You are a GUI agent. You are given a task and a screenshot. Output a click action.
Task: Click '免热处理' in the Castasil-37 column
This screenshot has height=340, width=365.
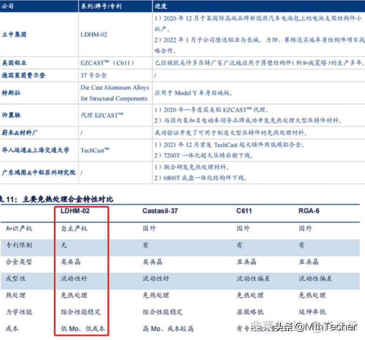156,295
